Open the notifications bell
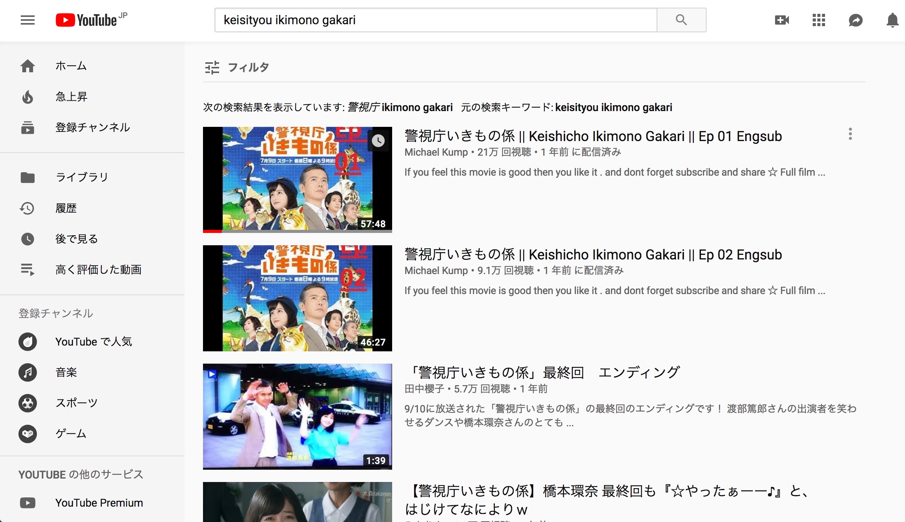Screen dimensions: 905x522 893,20
